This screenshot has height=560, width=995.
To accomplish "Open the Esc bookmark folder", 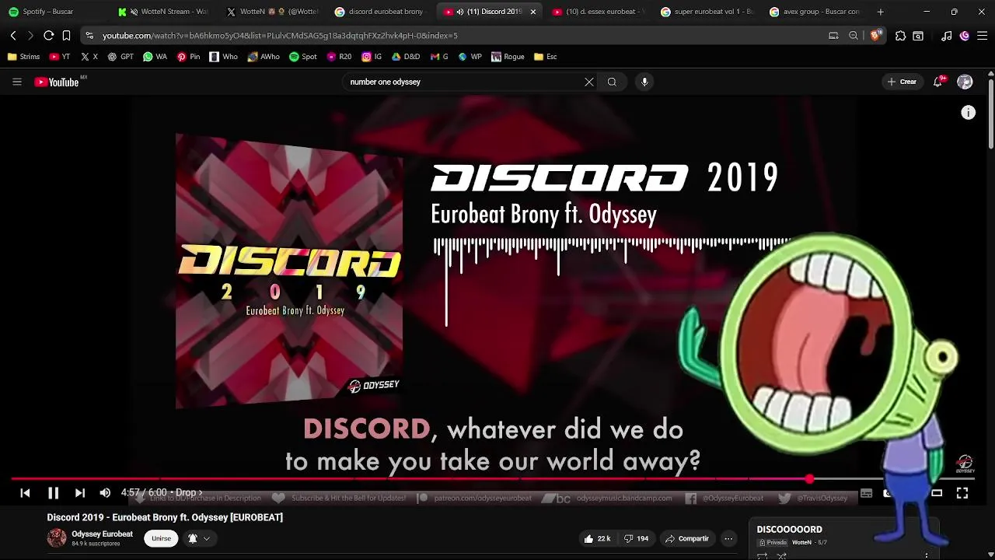I will [x=545, y=57].
